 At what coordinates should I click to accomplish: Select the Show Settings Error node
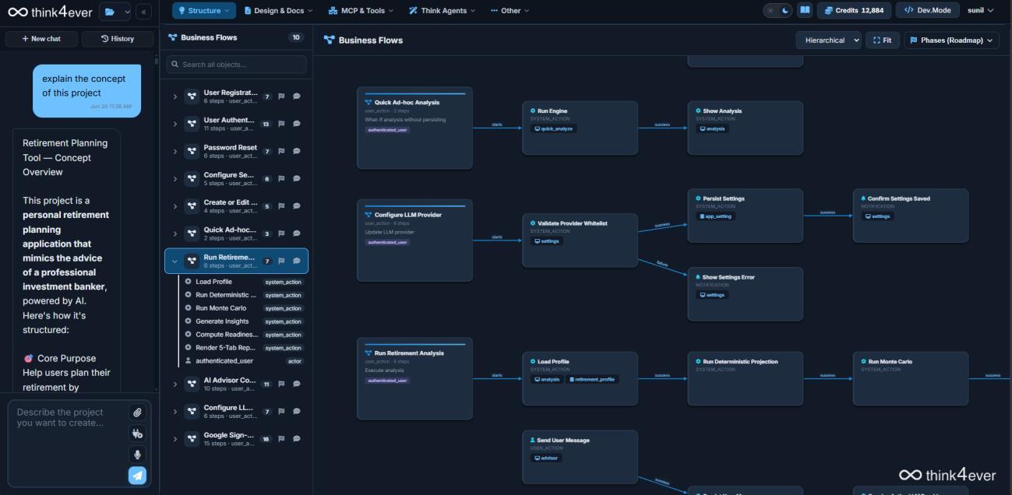tap(745, 293)
